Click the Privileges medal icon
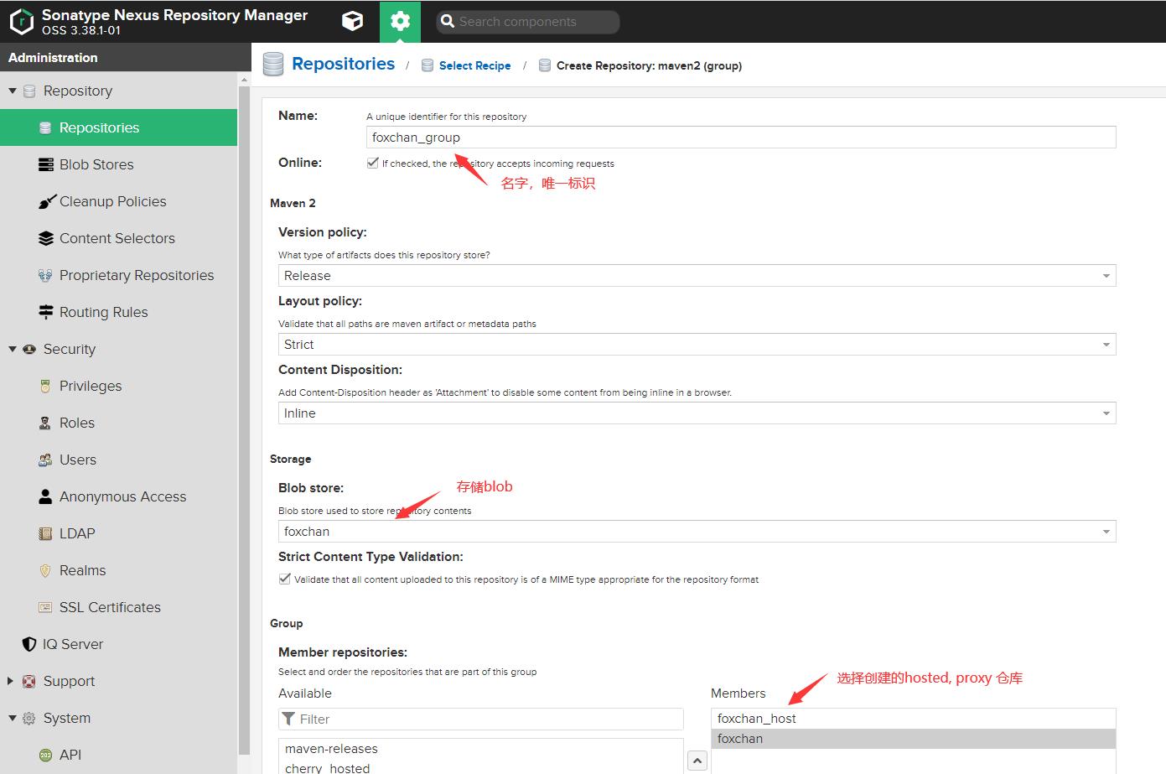1166x774 pixels. [45, 386]
